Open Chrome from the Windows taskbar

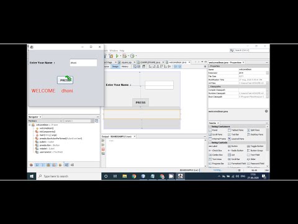click(134, 176)
